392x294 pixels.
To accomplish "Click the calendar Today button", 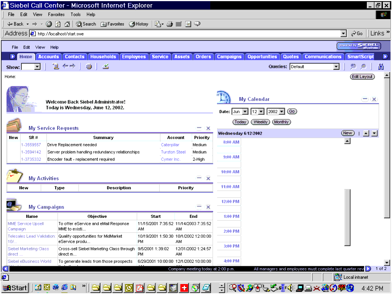I will coord(240,122).
